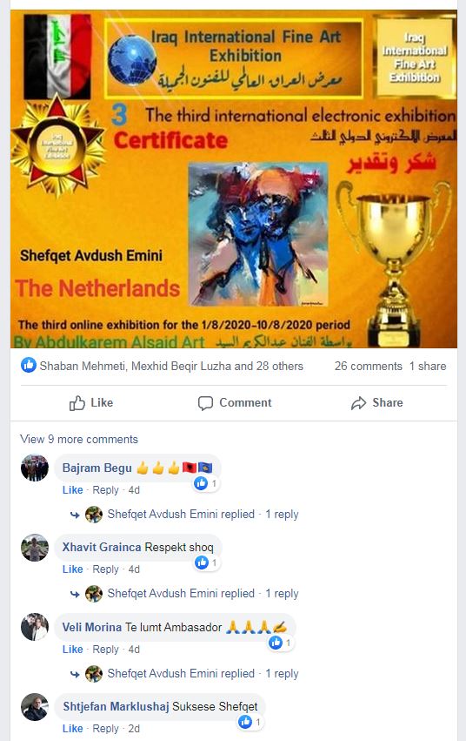Expand View 9 more comments
Image resolution: width=466 pixels, height=741 pixels.
(x=79, y=439)
